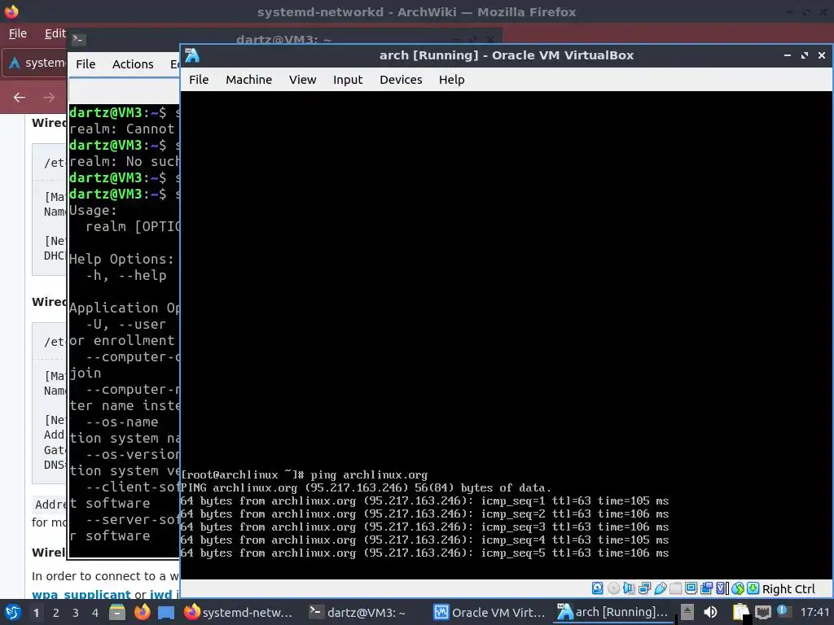Open clipboard manager tray icon
The width and height of the screenshot is (834, 625).
click(x=740, y=612)
